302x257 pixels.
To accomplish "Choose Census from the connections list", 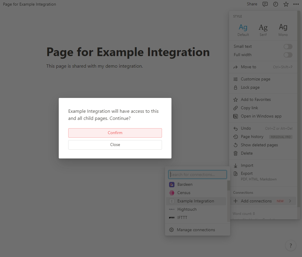I will click(x=196, y=193).
